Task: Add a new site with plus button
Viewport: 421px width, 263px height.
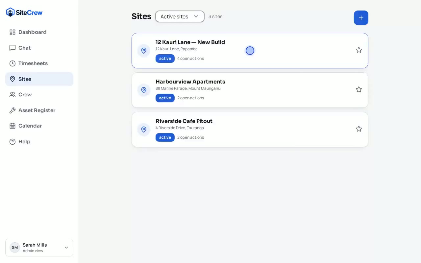Action: point(361,18)
